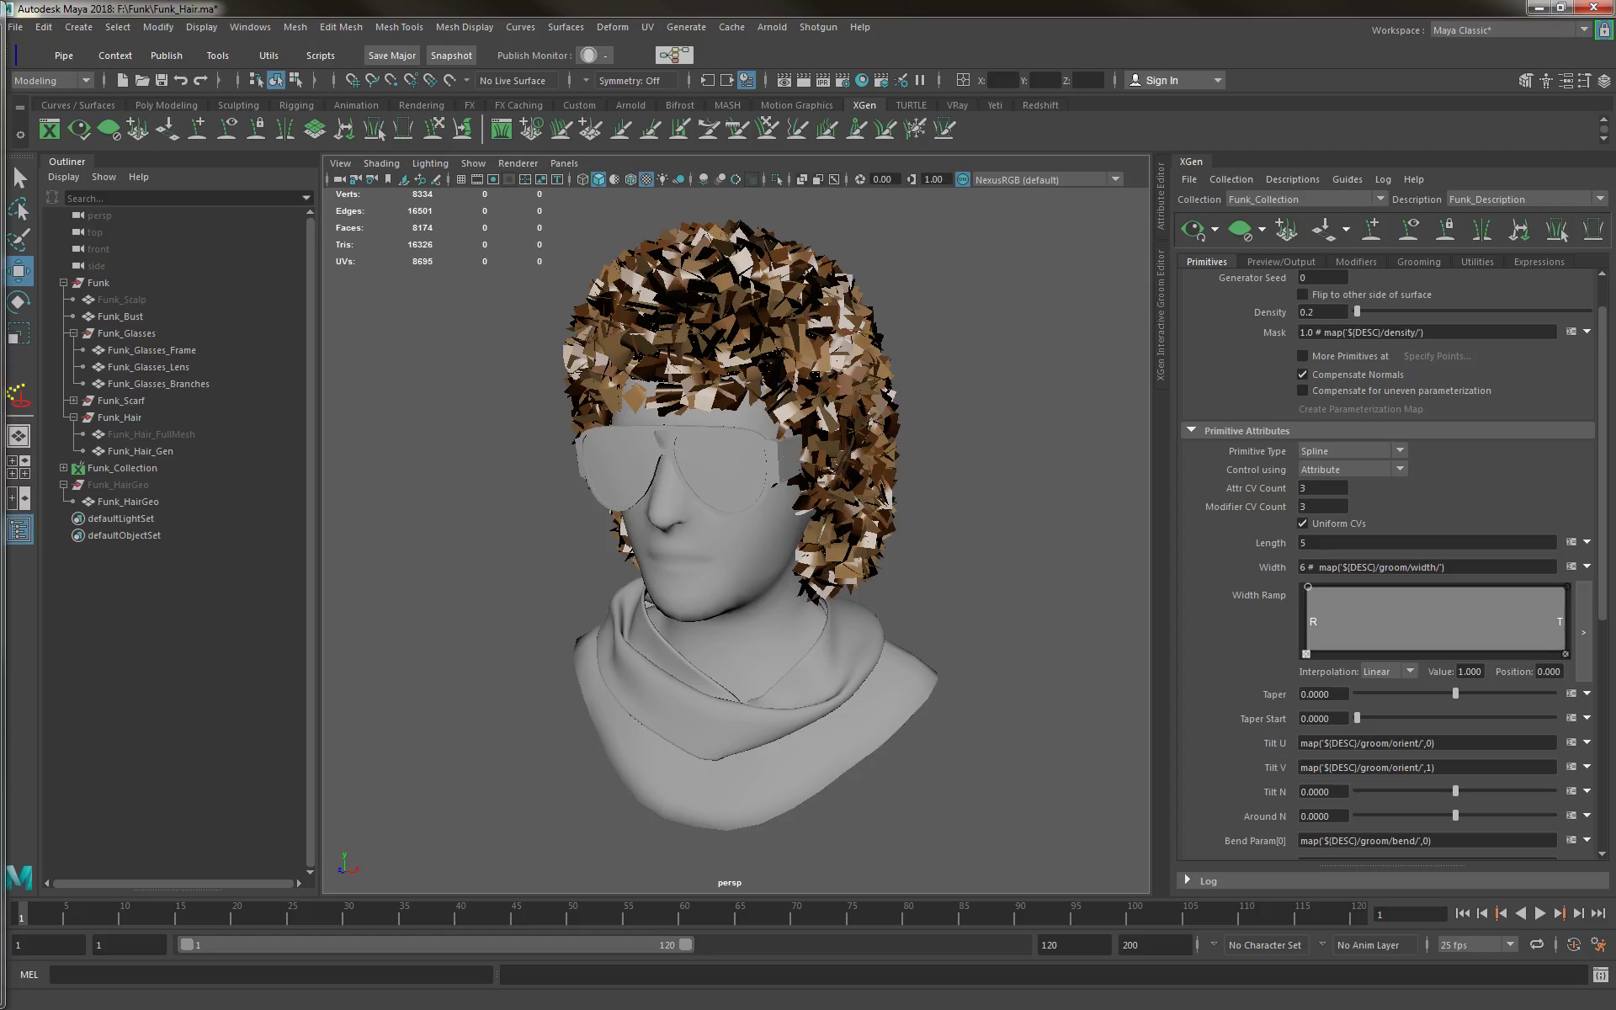Toggle the Publish Monitor switch

(x=595, y=56)
